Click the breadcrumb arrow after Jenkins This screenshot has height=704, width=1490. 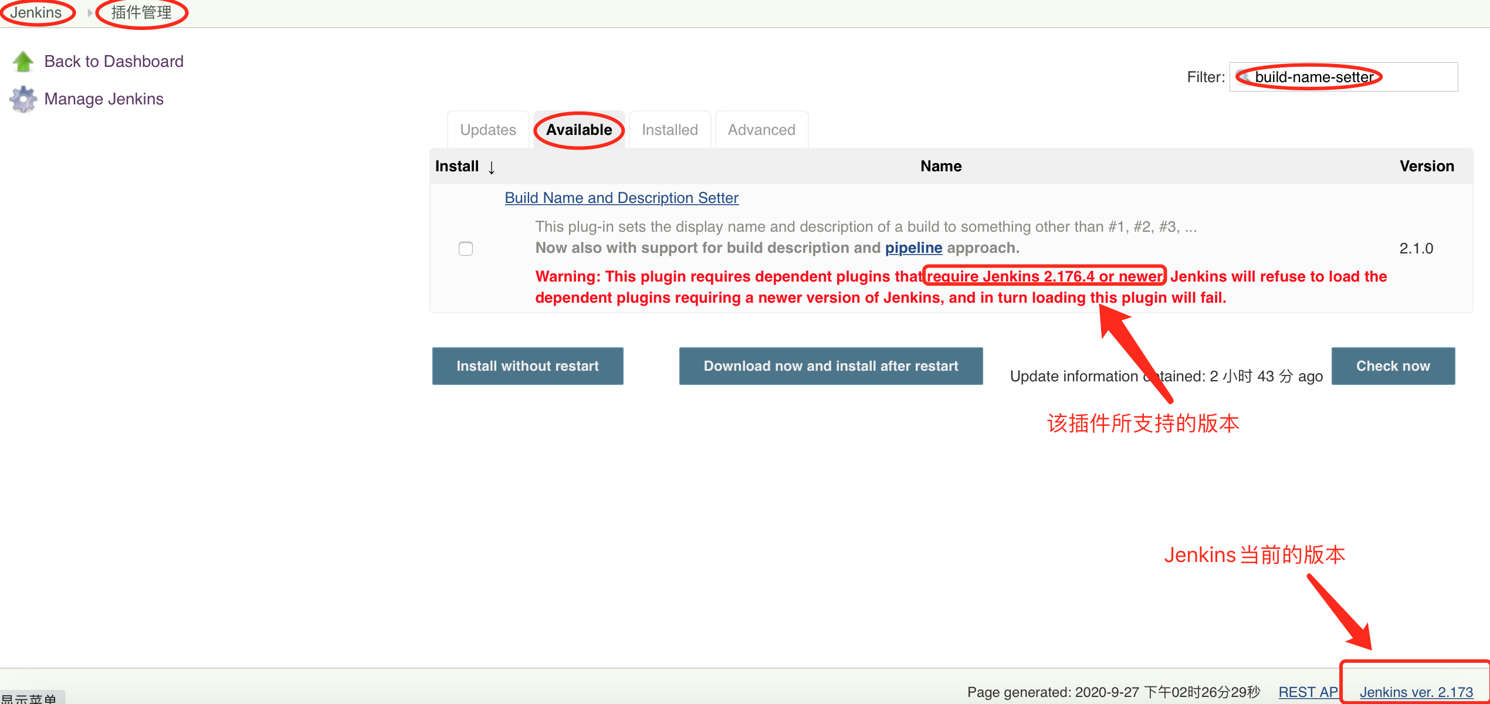(x=89, y=12)
